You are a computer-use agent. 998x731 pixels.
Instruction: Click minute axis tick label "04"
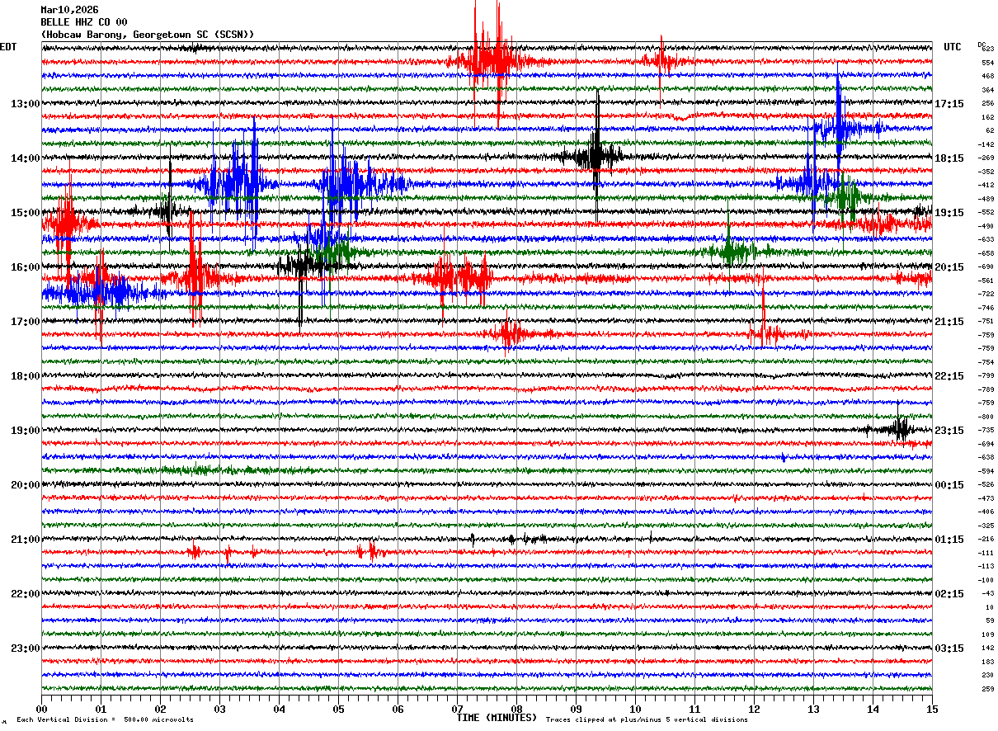coord(279,710)
